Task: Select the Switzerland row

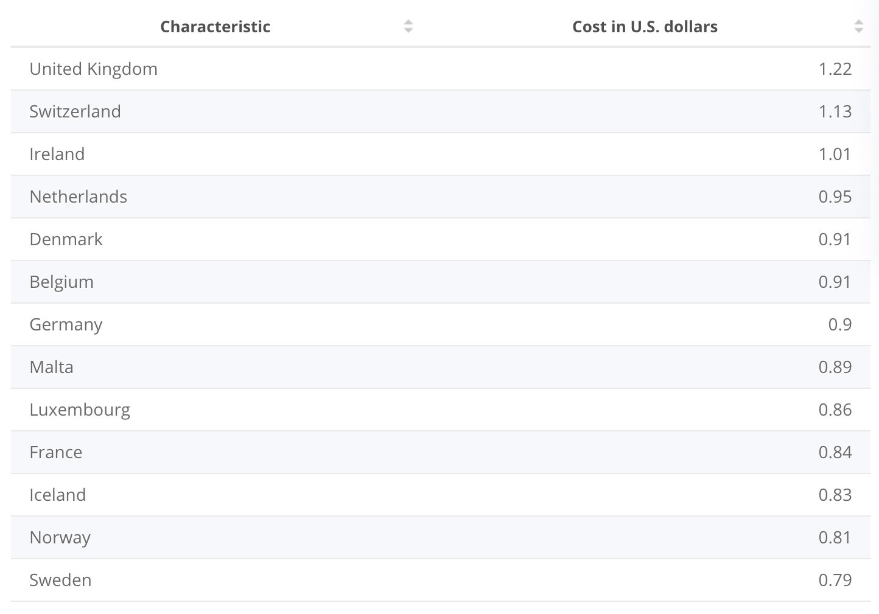Action: point(441,111)
